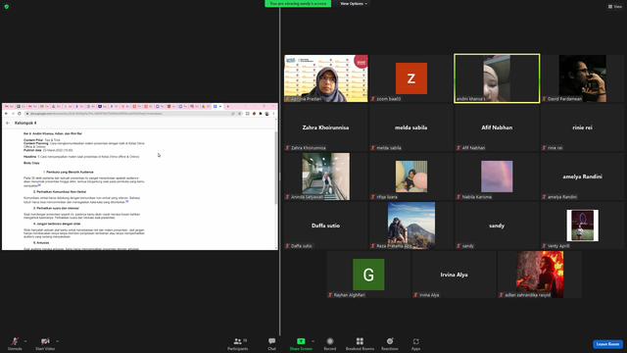This screenshot has width=627, height=353.
Task: Select adlan zahrandika rasyid's participant tile
Action: pos(540,275)
